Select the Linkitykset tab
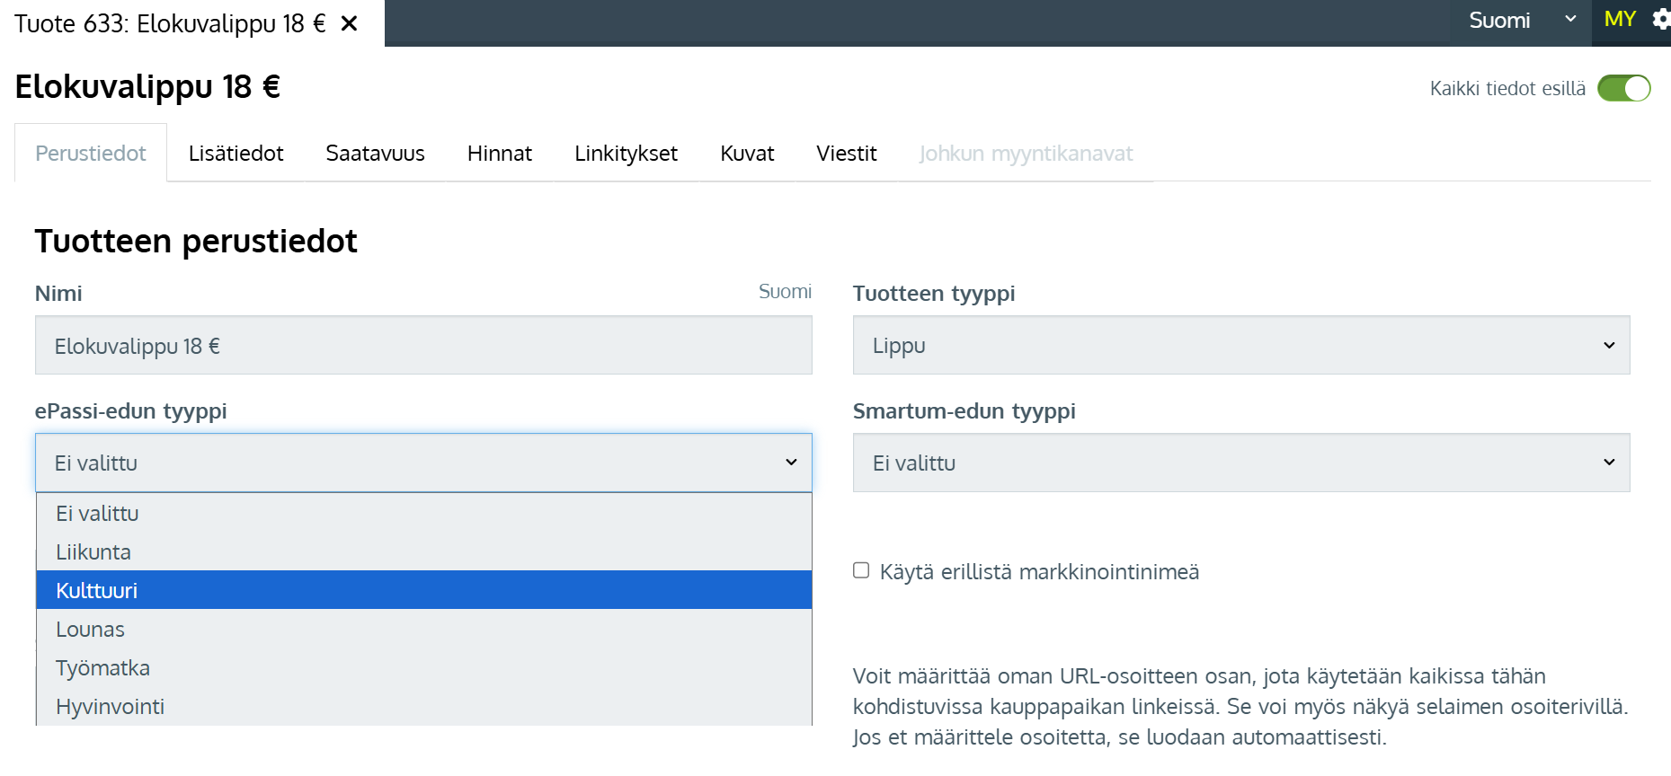This screenshot has height=776, width=1671. point(626,154)
